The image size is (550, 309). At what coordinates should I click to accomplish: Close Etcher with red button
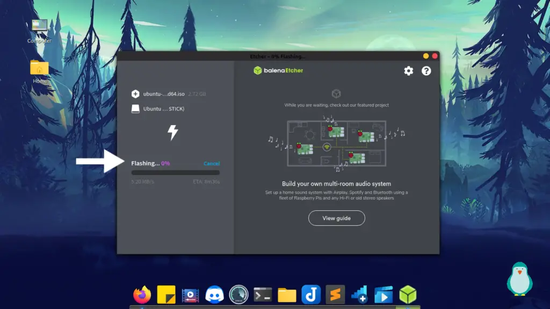coord(435,56)
